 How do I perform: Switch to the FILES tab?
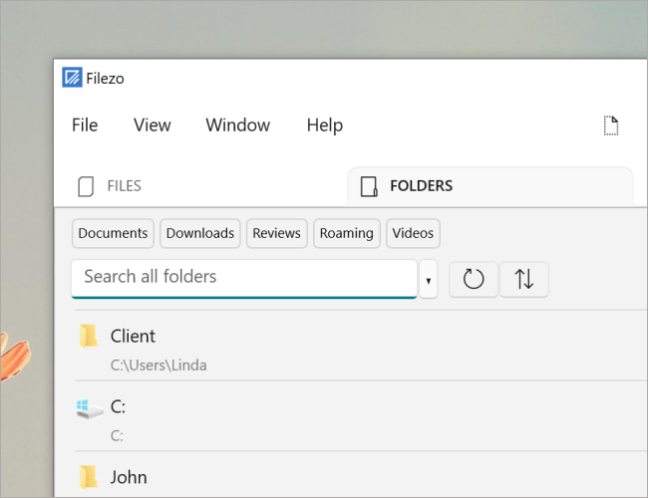coord(111,186)
